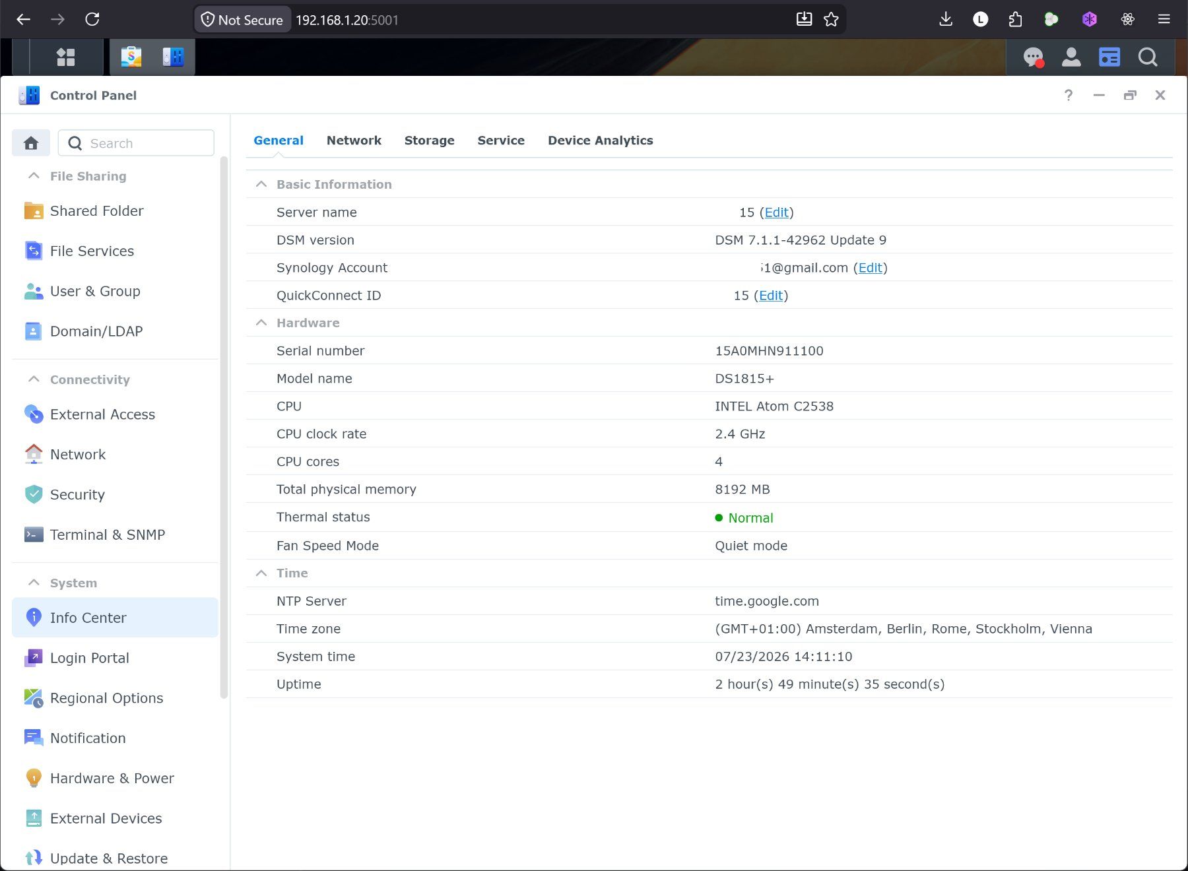Select the Uptime value text
Viewport: 1188px width, 871px height.
coord(830,684)
